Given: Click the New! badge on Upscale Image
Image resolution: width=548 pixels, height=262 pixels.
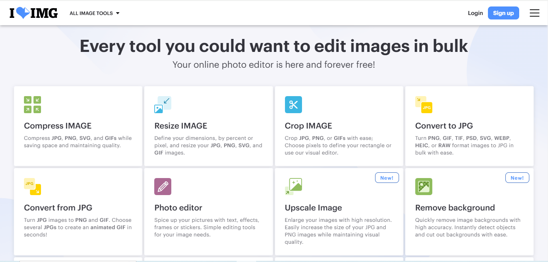Looking at the screenshot, I should (x=387, y=177).
